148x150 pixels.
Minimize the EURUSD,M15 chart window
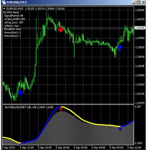point(134,2)
